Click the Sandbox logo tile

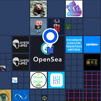point(92,44)
